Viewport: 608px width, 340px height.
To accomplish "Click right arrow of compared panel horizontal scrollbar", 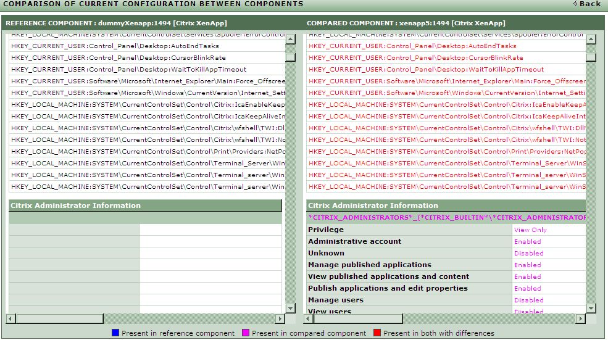I will tap(580, 318).
